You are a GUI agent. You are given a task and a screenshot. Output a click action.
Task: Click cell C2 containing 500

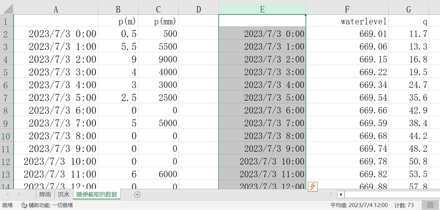[x=158, y=34]
